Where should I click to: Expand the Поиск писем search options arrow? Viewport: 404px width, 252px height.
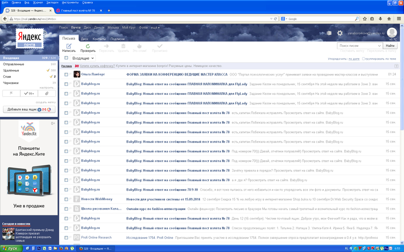pos(379,46)
